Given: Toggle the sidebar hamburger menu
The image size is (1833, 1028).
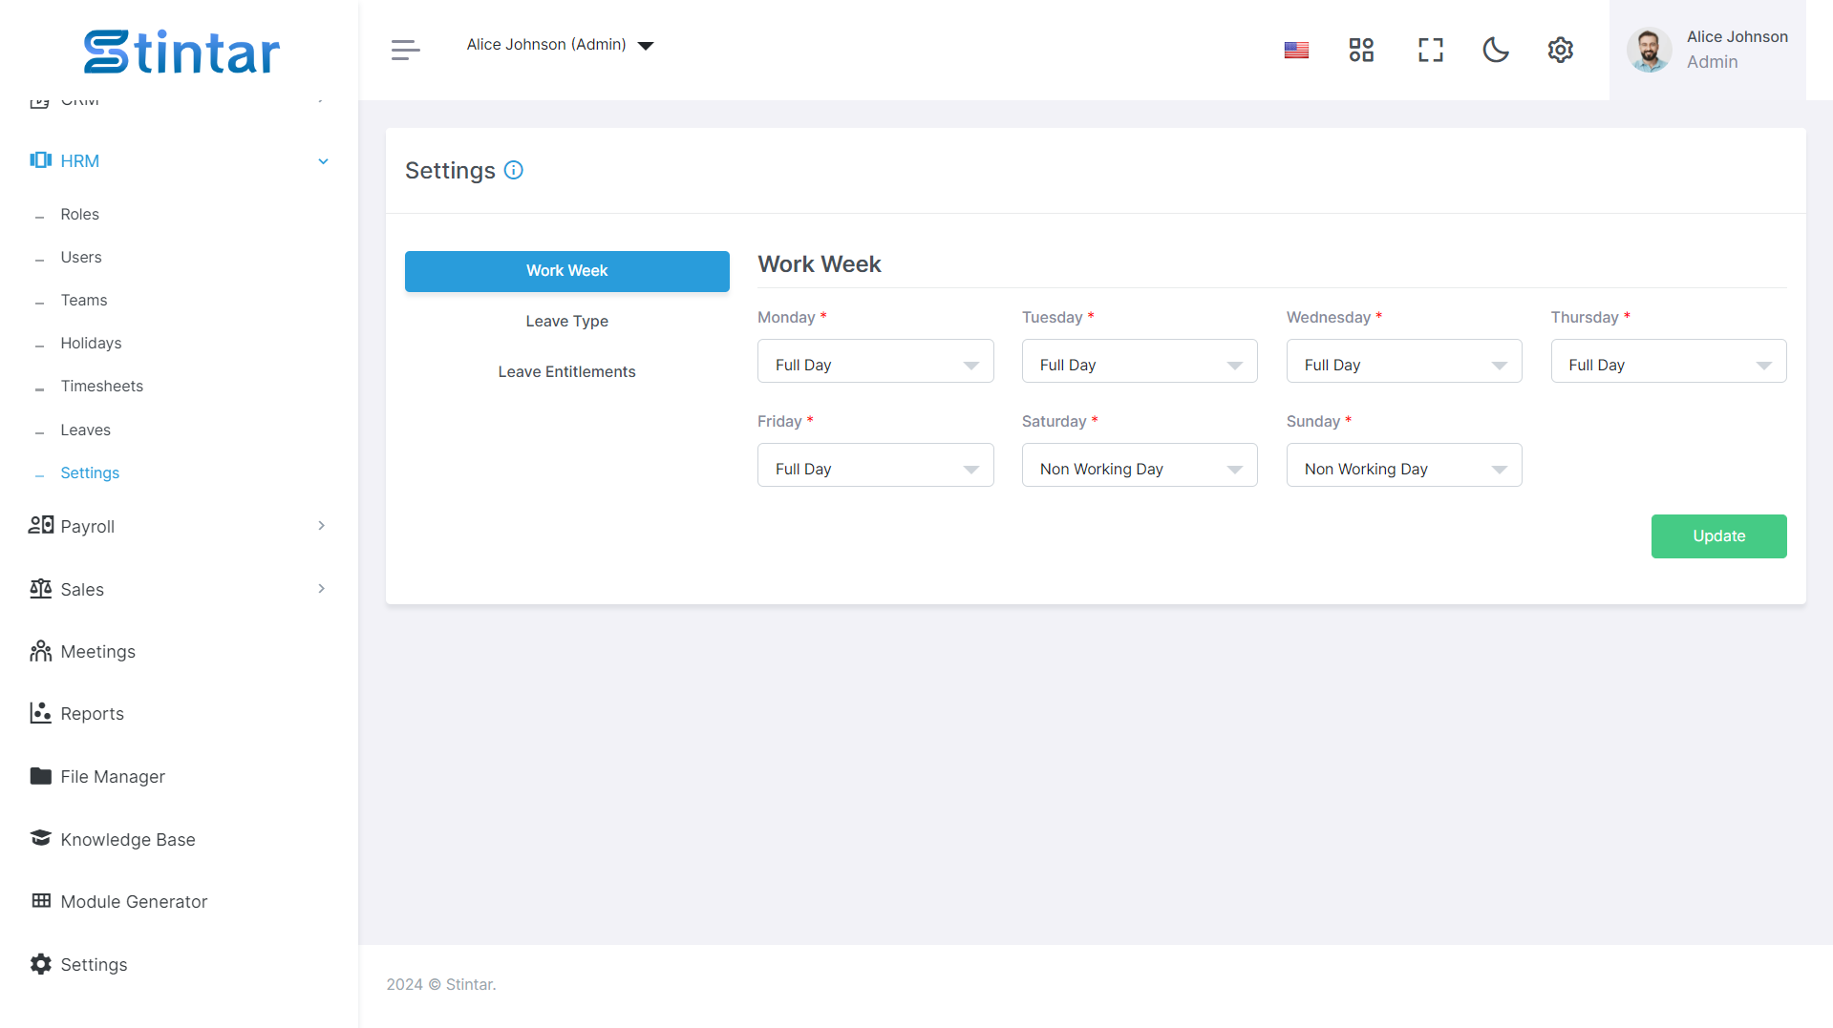Looking at the screenshot, I should tap(405, 50).
